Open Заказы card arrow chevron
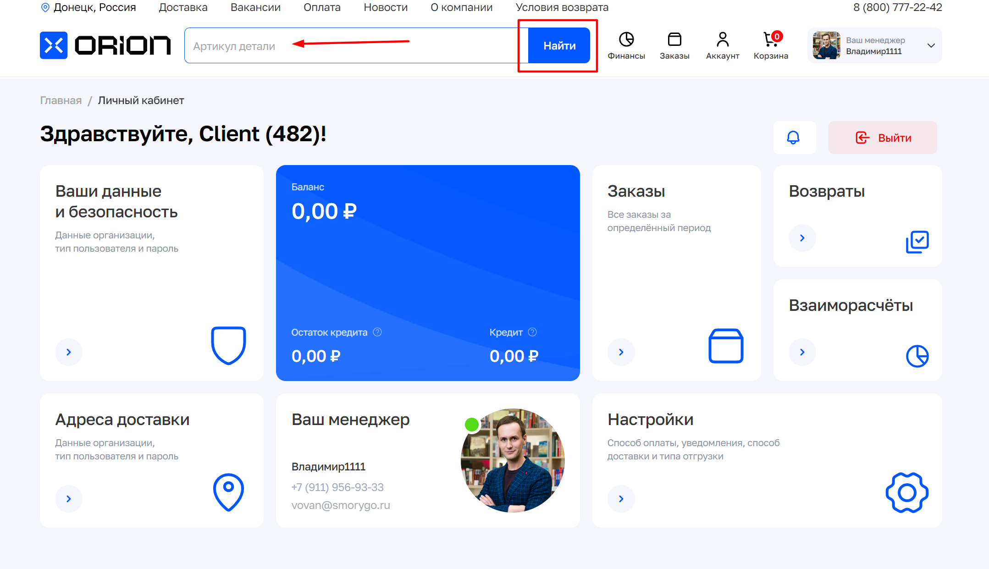This screenshot has height=569, width=989. [621, 352]
